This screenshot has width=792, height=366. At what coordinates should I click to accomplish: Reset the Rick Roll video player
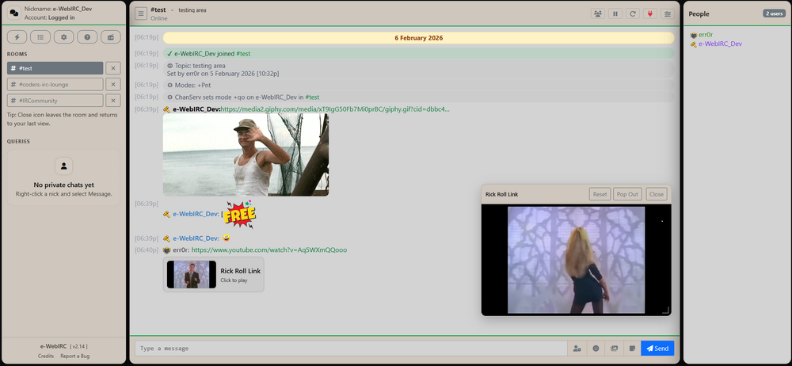(x=600, y=194)
